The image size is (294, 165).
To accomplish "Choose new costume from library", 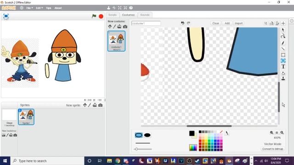I will 110,27.
